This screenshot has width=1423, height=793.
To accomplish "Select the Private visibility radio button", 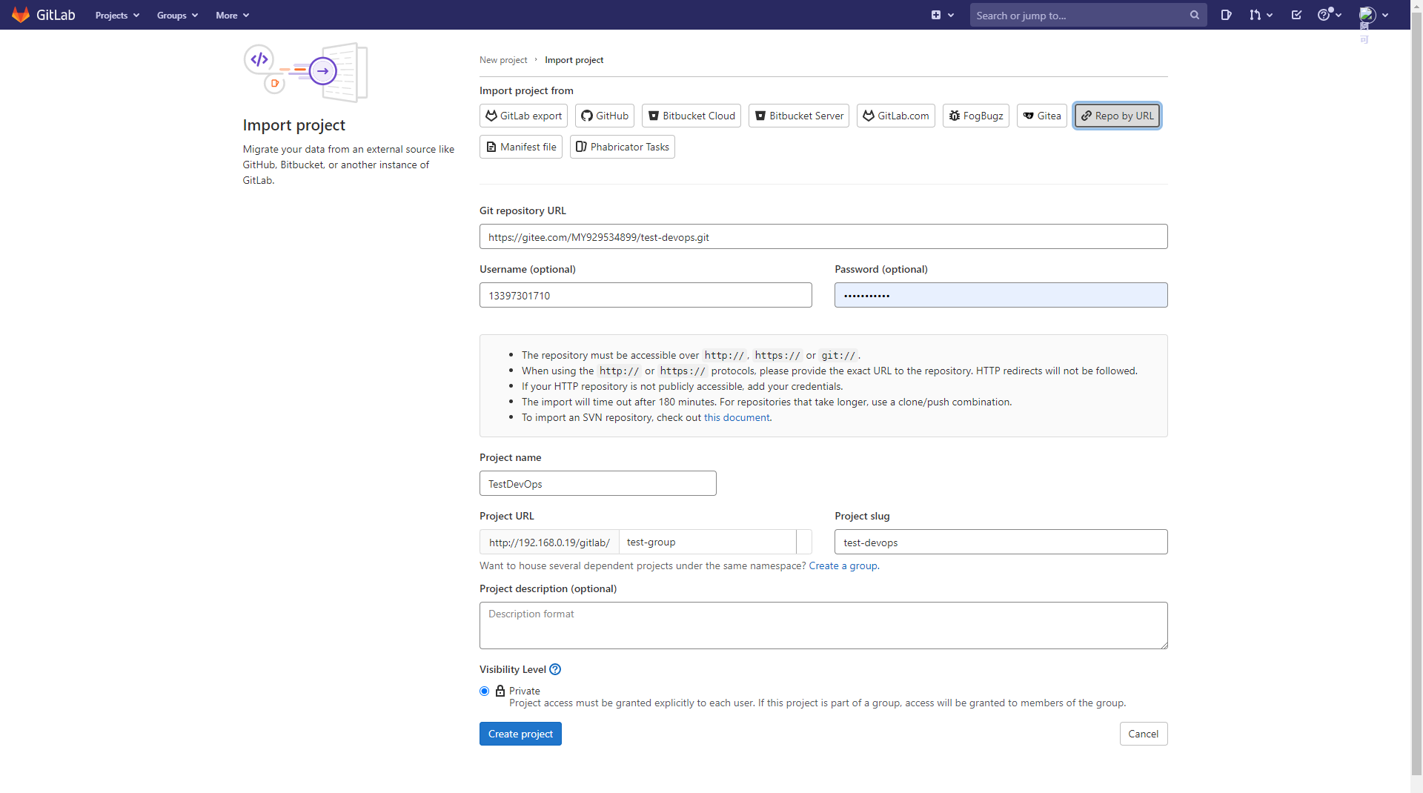I will click(485, 691).
